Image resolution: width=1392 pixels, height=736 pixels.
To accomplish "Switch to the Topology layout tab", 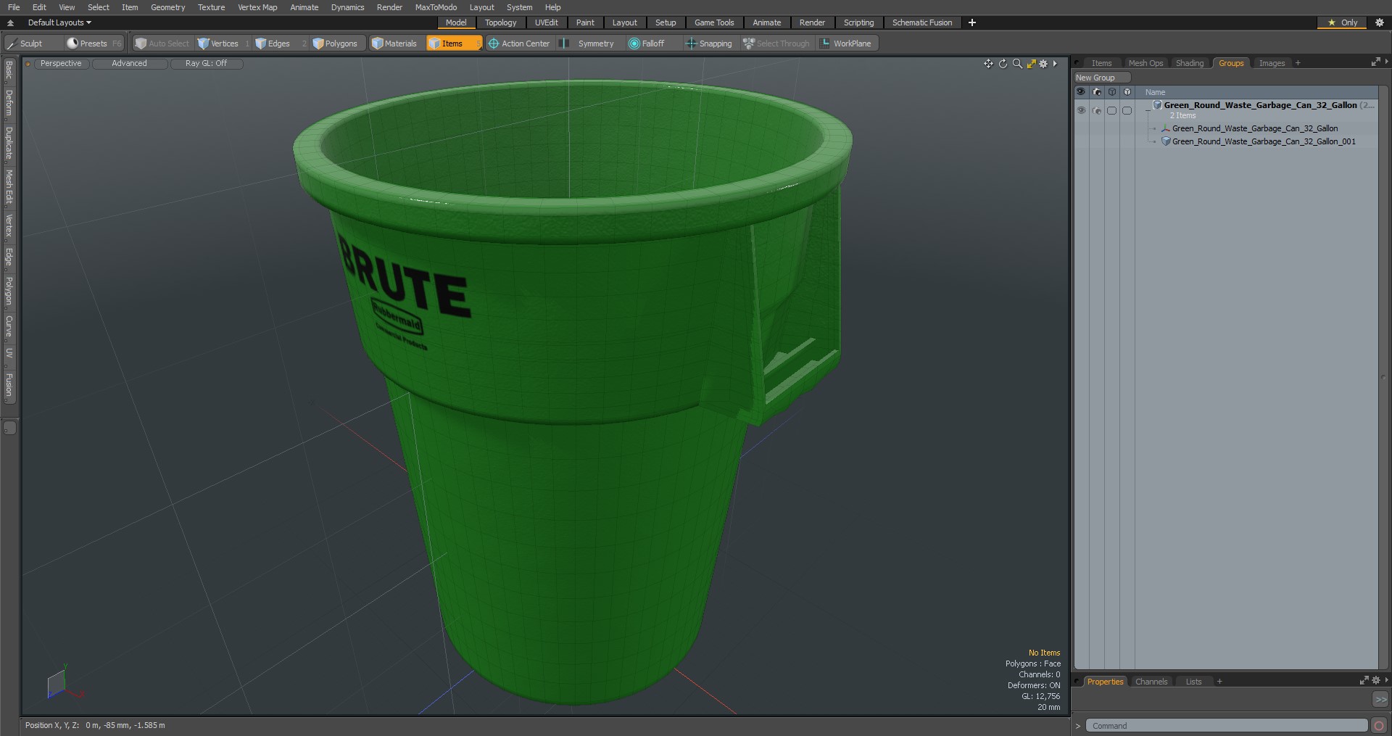I will pyautogui.click(x=500, y=22).
